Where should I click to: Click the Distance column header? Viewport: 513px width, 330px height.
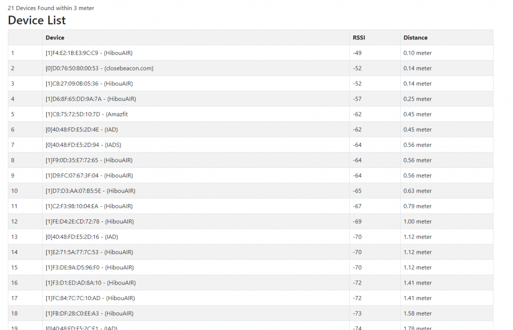pyautogui.click(x=415, y=37)
